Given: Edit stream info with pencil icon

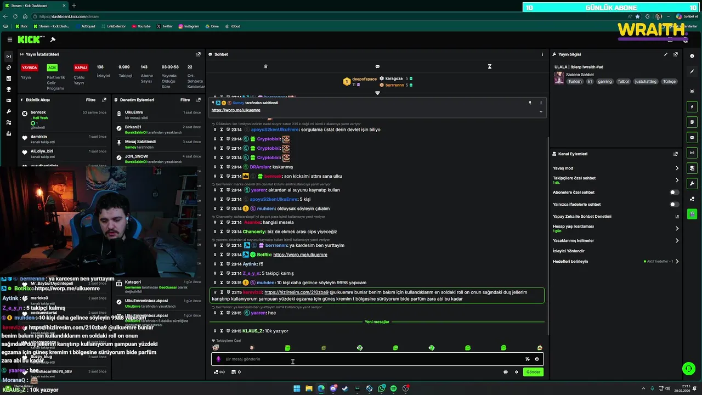Looking at the screenshot, I should point(666,54).
